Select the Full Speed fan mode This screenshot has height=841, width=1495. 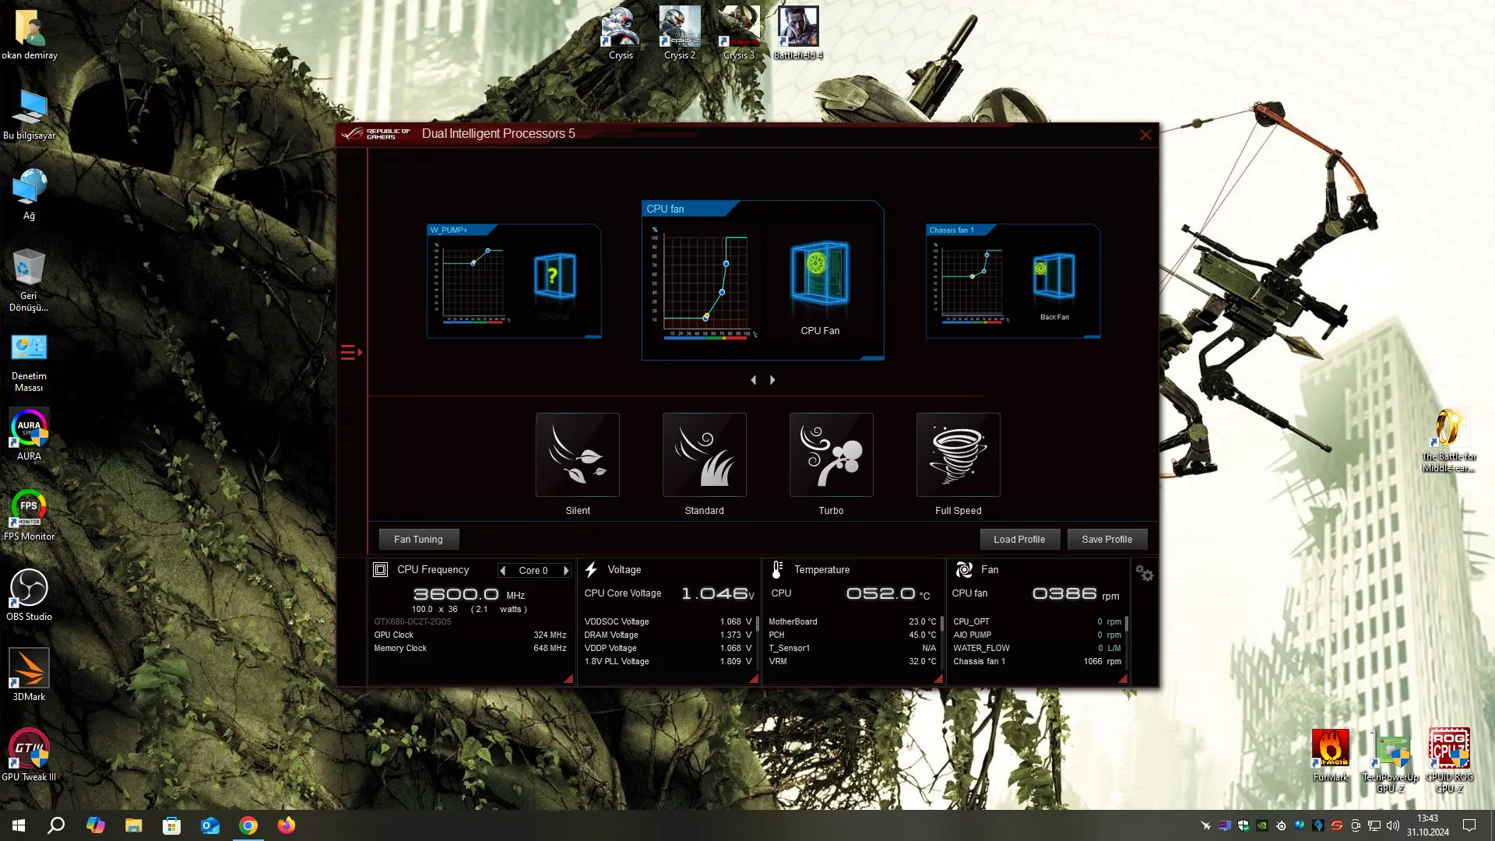tap(959, 455)
